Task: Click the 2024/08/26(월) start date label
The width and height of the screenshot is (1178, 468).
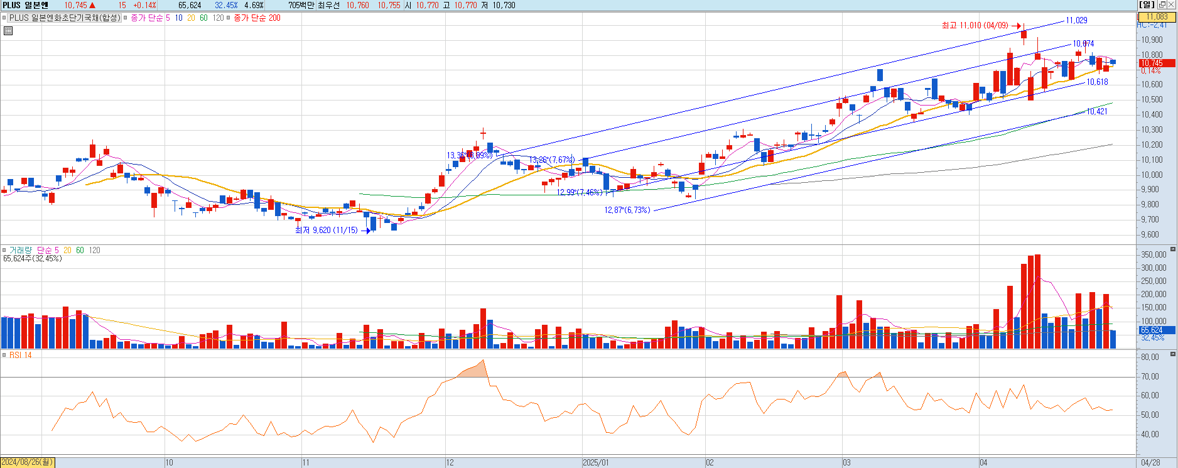Action: [28, 462]
